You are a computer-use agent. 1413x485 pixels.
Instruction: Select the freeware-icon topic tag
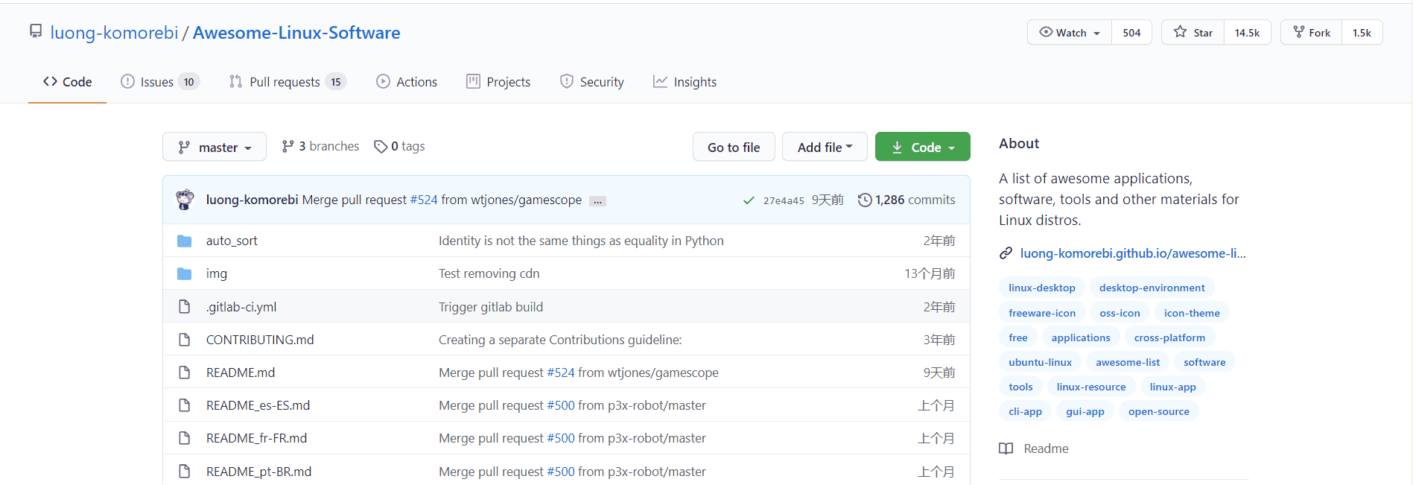(1041, 313)
